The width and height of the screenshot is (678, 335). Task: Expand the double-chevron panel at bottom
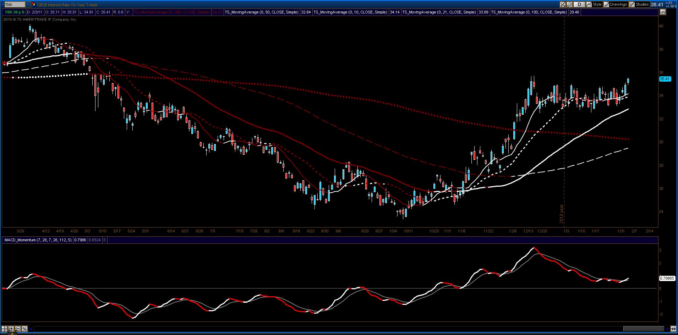pyautogui.click(x=13, y=333)
